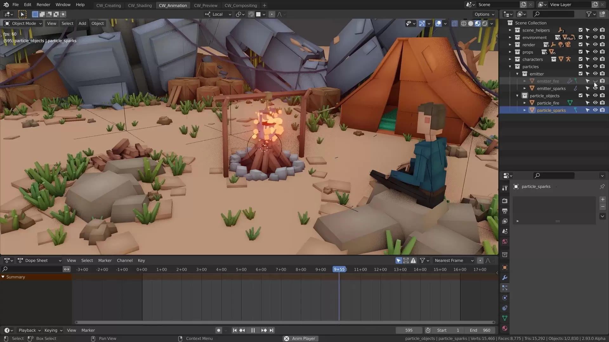
Task: Open the Material properties tab
Action: (505, 328)
